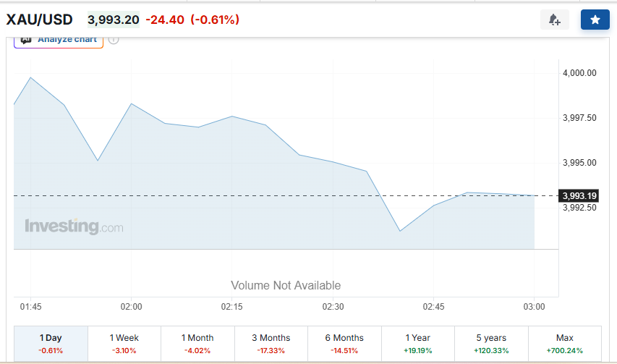Viewport: 617px width, 364px height.
Task: Open the Max range tab
Action: 565,344
